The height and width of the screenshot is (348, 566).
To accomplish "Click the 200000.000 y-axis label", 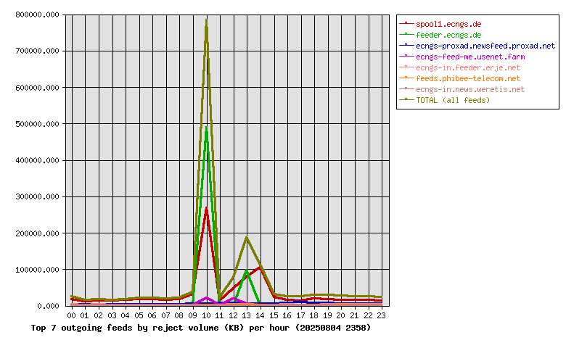I will pos(37,233).
